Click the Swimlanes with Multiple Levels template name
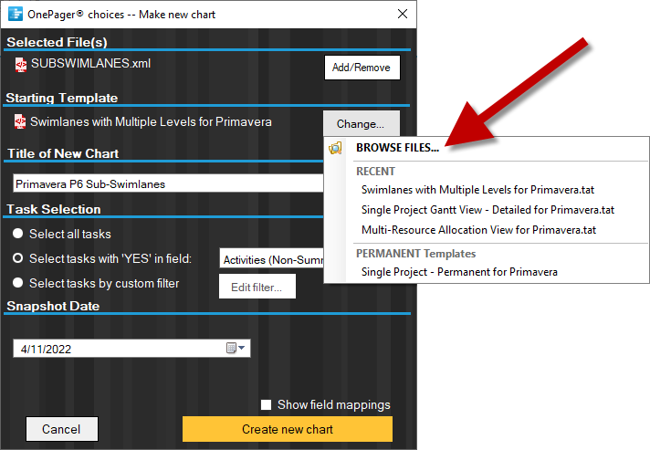The height and width of the screenshot is (450, 650). pyautogui.click(x=151, y=121)
